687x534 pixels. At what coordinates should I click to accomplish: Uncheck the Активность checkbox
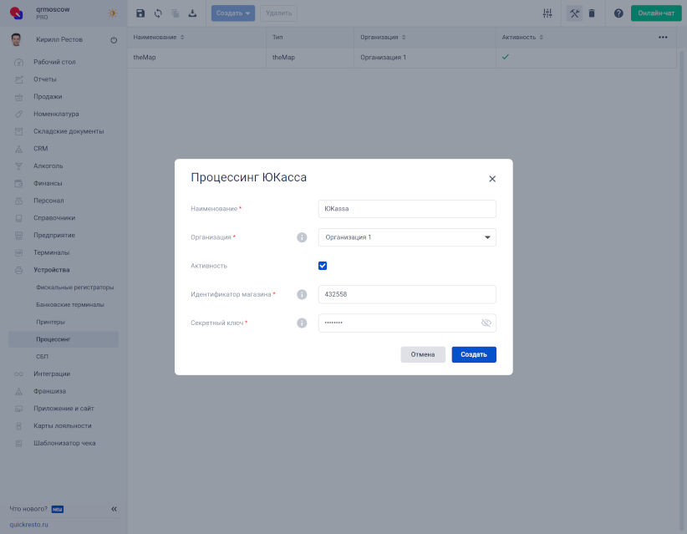click(323, 266)
